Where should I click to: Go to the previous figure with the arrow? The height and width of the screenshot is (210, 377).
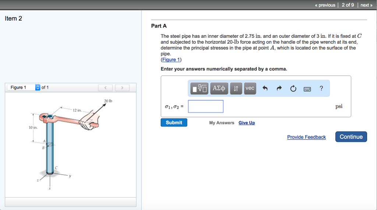coord(105,88)
